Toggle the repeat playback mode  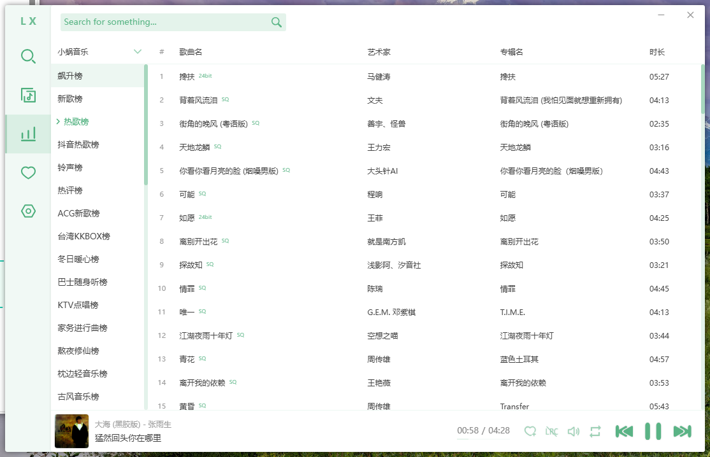coord(594,431)
